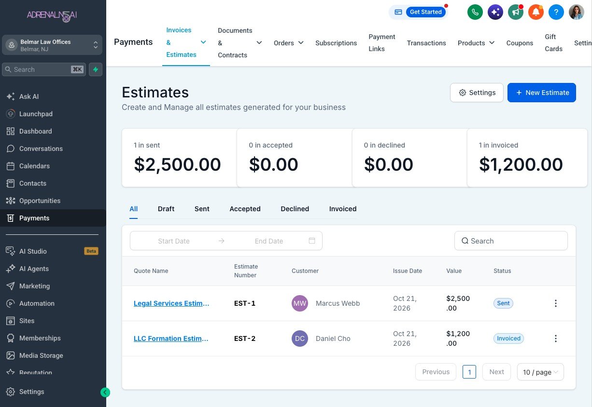Open the 10 / page size dropdown
The width and height of the screenshot is (592, 407).
click(540, 372)
